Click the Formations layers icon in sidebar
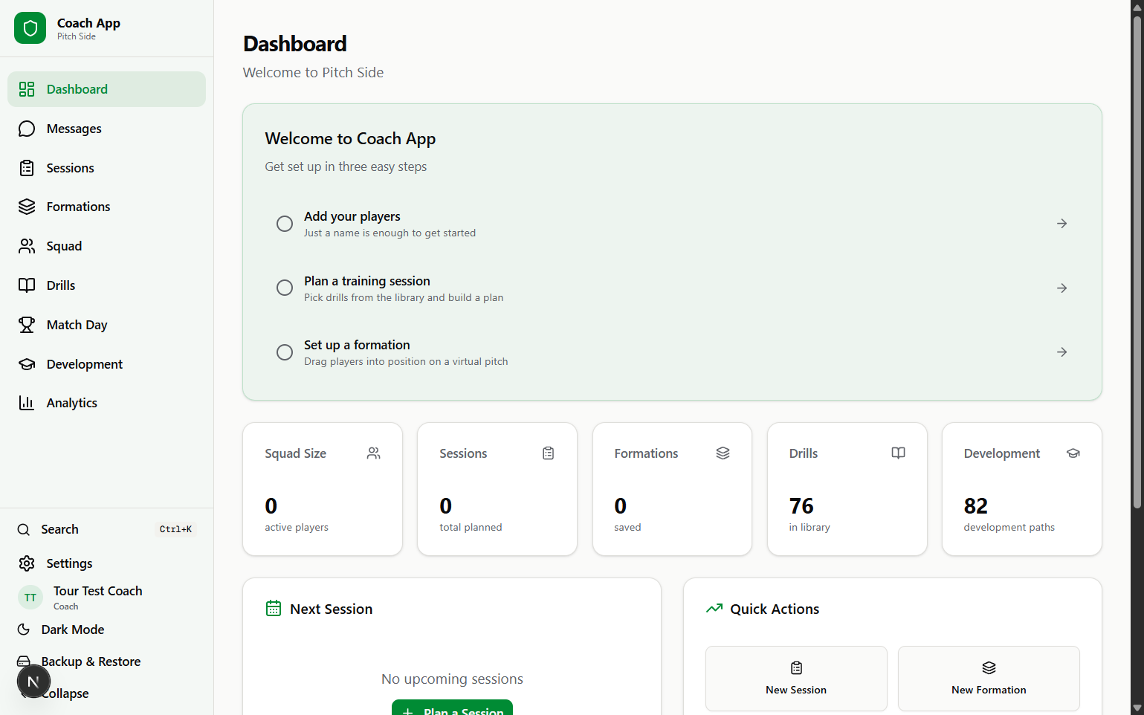This screenshot has height=715, width=1144. tap(27, 207)
